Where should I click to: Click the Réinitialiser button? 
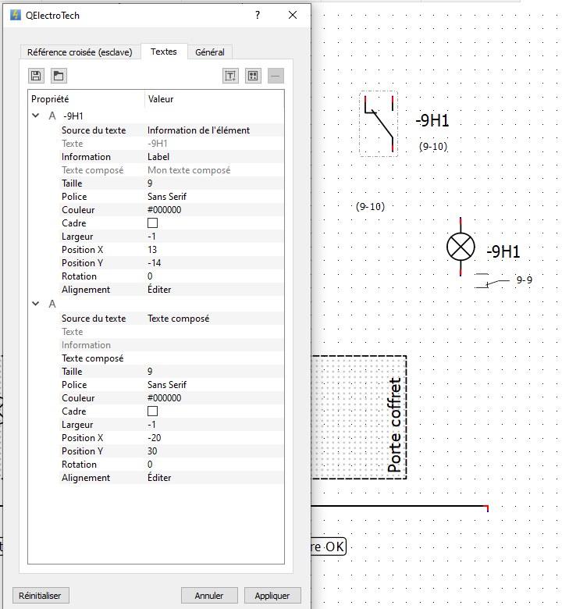pyautogui.click(x=41, y=595)
